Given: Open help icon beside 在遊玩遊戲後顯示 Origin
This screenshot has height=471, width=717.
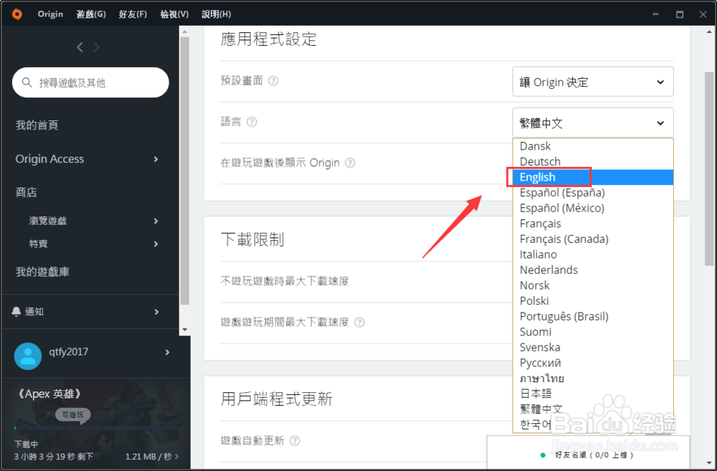Looking at the screenshot, I should coord(350,163).
